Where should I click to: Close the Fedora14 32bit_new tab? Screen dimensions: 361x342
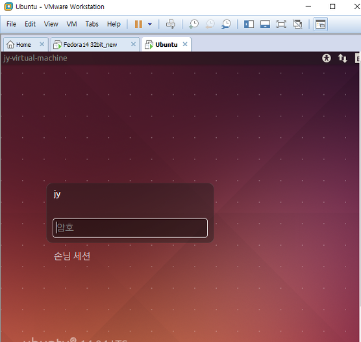pos(133,44)
